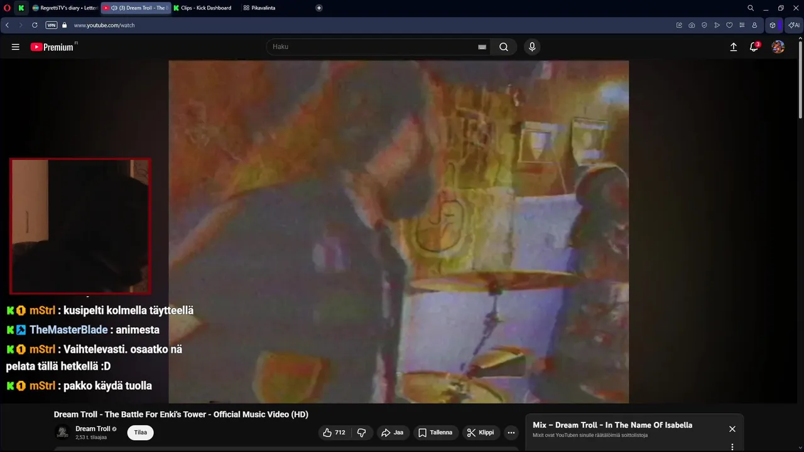The width and height of the screenshot is (804, 452).
Task: Create a clip with Klippi
Action: [481, 433]
